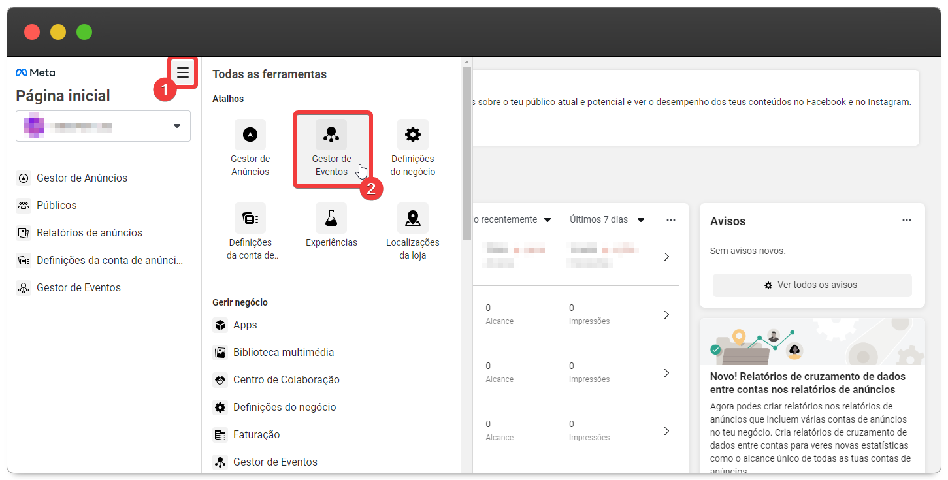This screenshot has width=948, height=480.
Task: Open Avisos card three-dot options menu
Action: [x=906, y=220]
